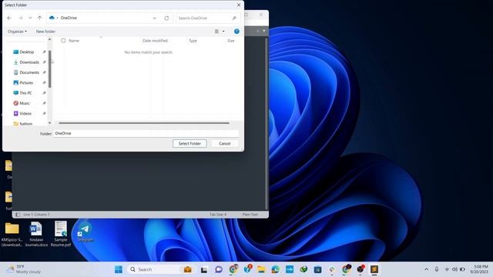Screen dimensions: 493x277
Task: Go up one folder level
Action: pos(39,18)
